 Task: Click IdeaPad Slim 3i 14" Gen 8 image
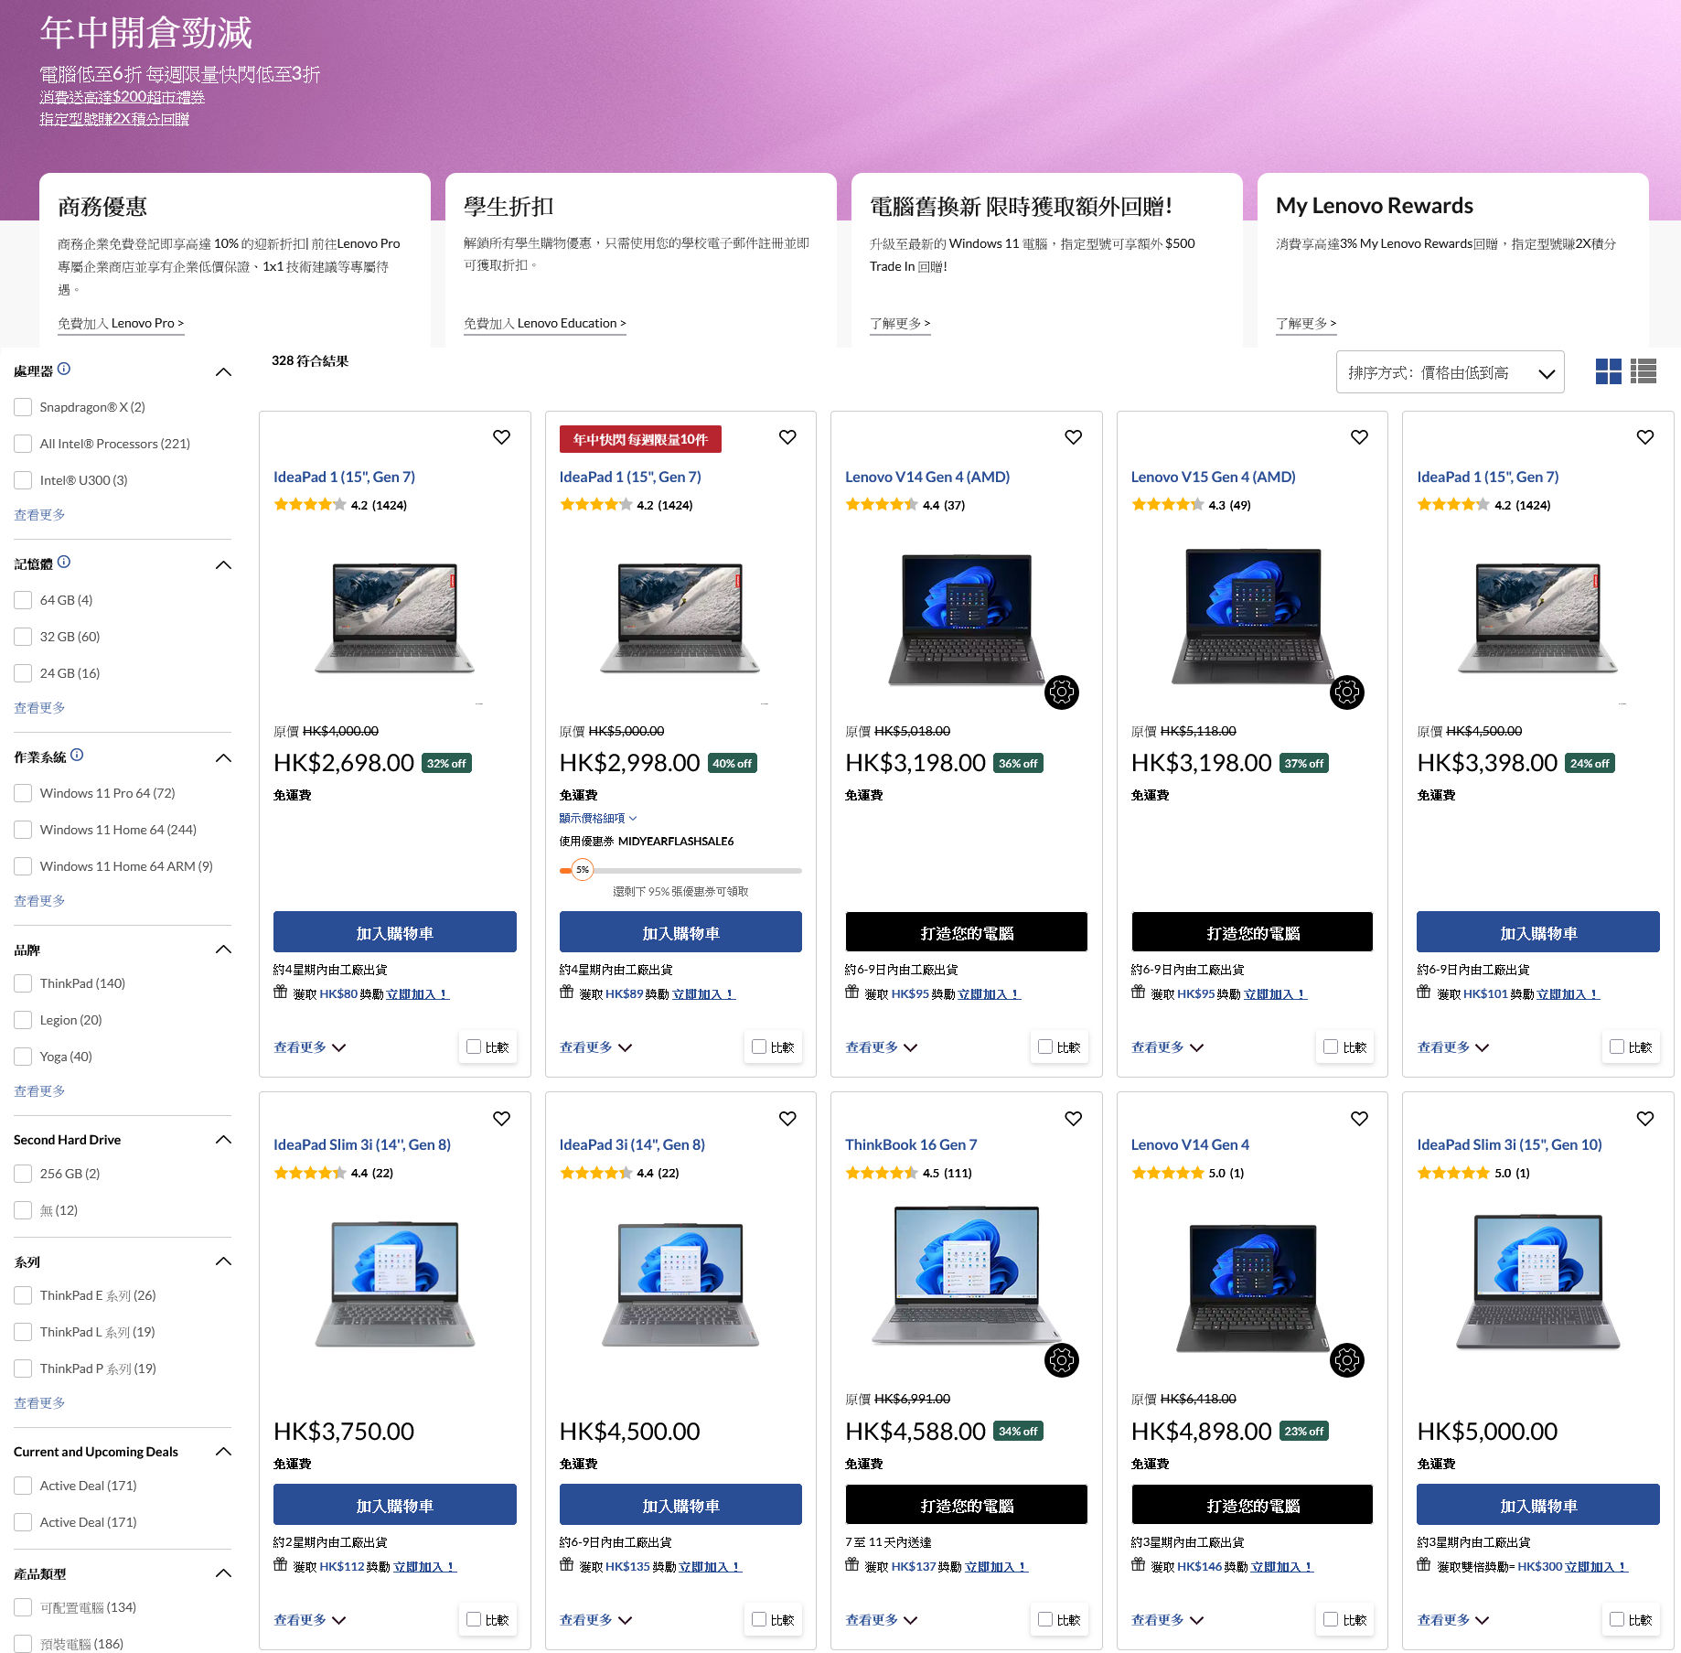tap(395, 1283)
